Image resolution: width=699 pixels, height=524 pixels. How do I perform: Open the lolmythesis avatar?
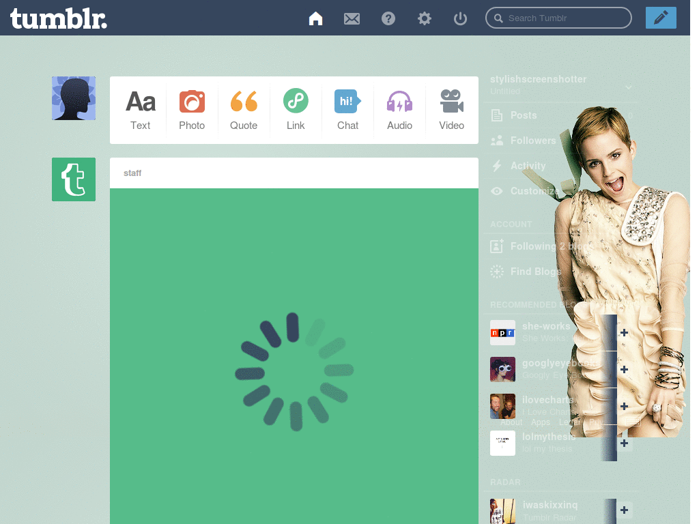(502, 443)
